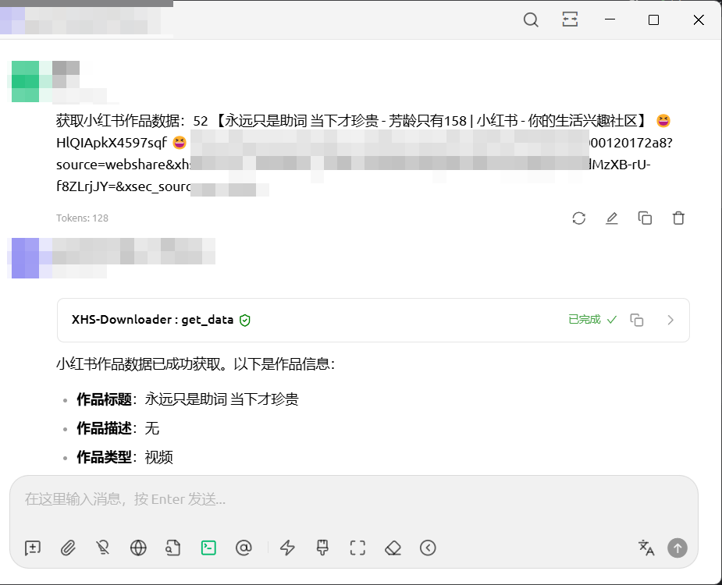Viewport: 722px width, 585px height.
Task: Attach a file using the paperclip icon
Action: click(x=68, y=548)
